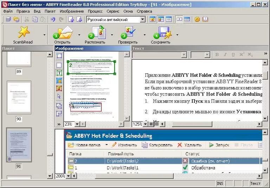Image resolution: width=270 pixels, height=188 pixels.
Task: Click the open batch folder icon
Action: [x=17, y=19]
